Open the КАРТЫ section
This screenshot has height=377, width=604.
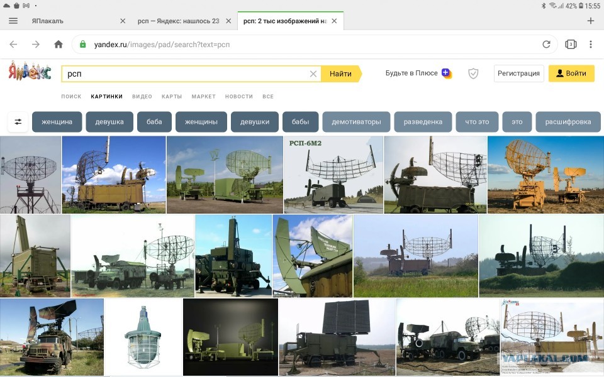tap(172, 97)
